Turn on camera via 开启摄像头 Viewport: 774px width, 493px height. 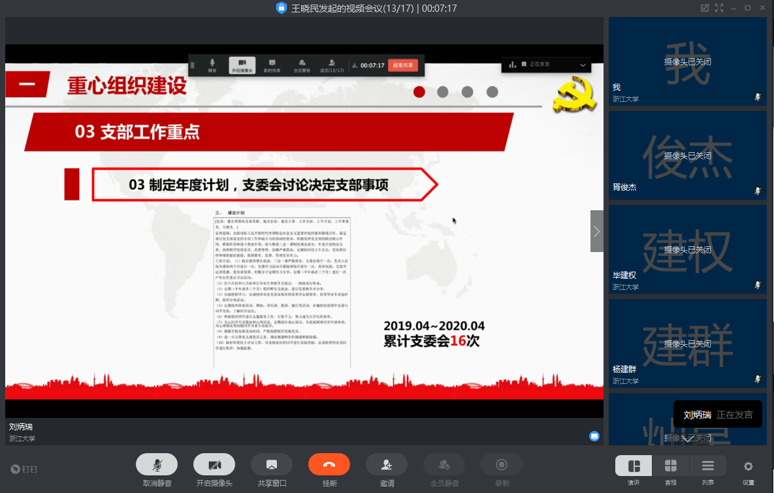coord(214,464)
